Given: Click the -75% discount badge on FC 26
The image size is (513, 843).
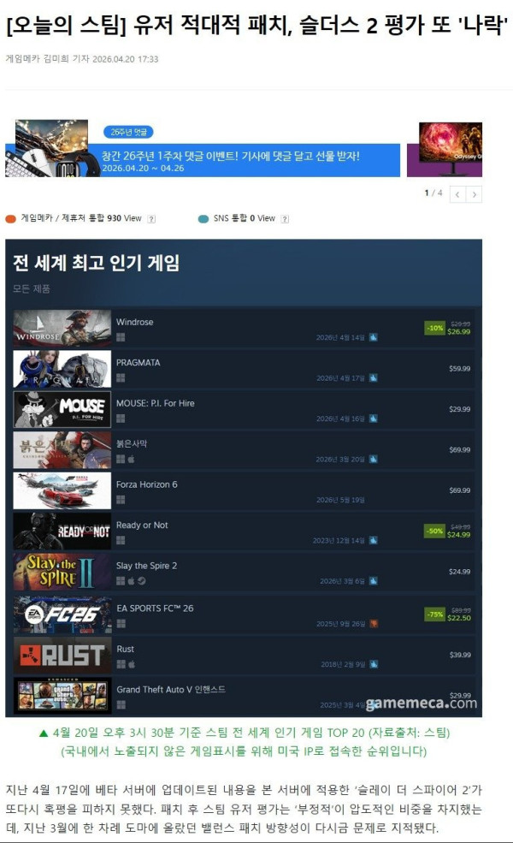Looking at the screenshot, I should [x=434, y=614].
